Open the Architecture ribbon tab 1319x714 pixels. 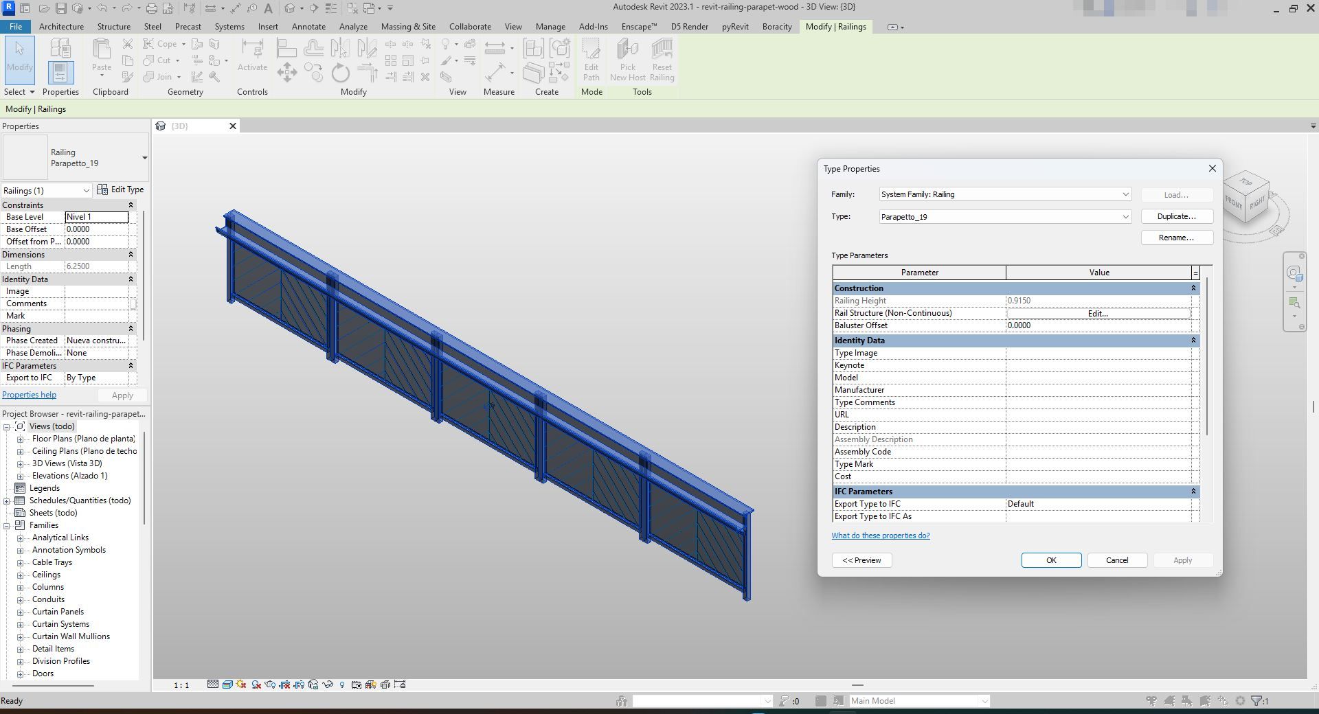tap(61, 27)
